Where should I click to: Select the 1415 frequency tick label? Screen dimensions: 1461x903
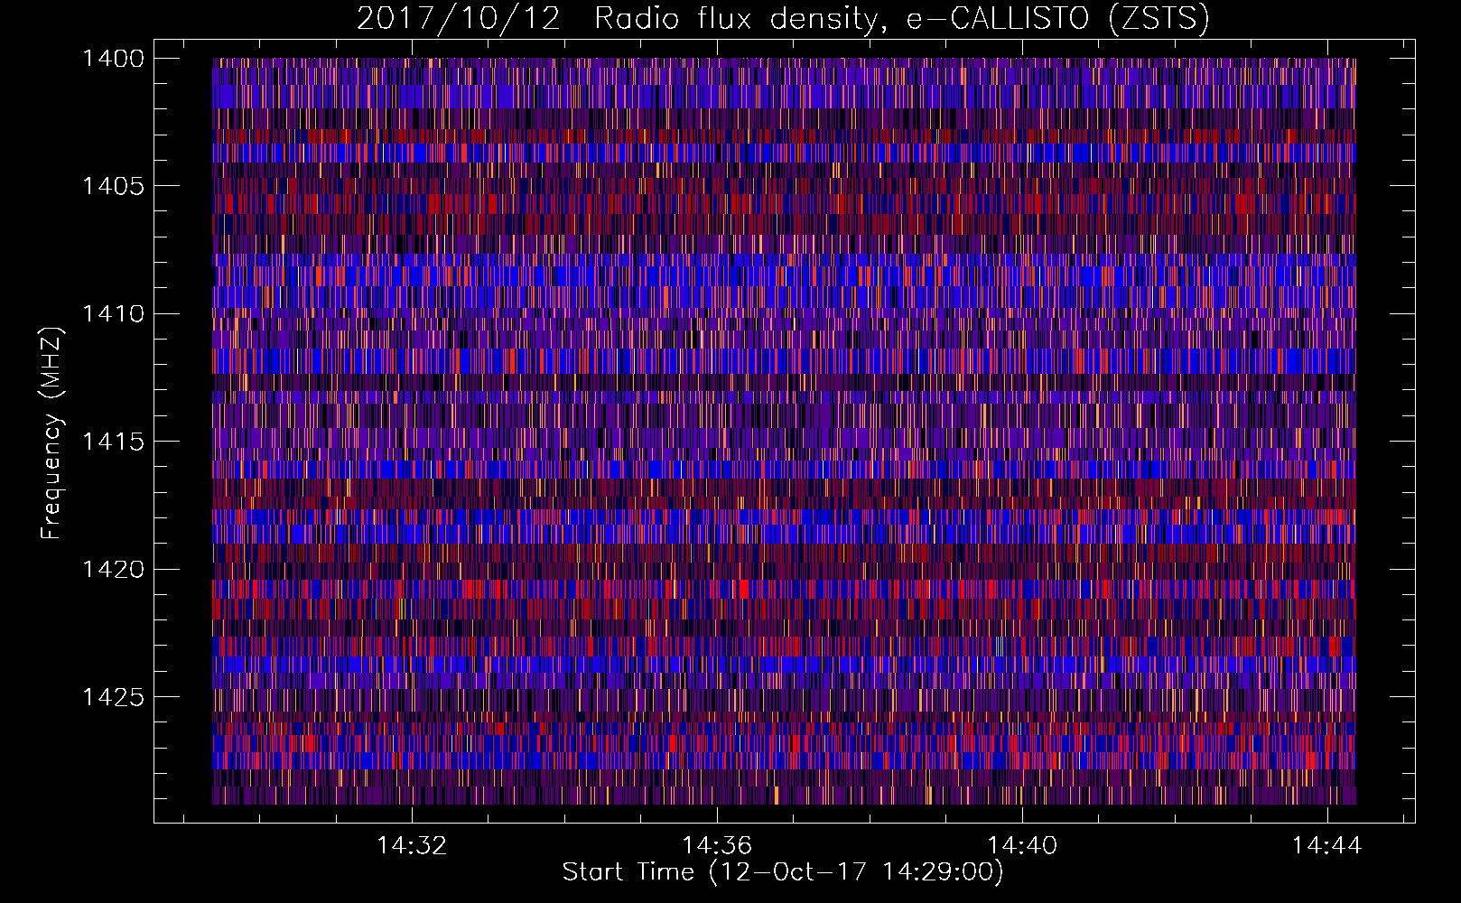pyautogui.click(x=113, y=442)
